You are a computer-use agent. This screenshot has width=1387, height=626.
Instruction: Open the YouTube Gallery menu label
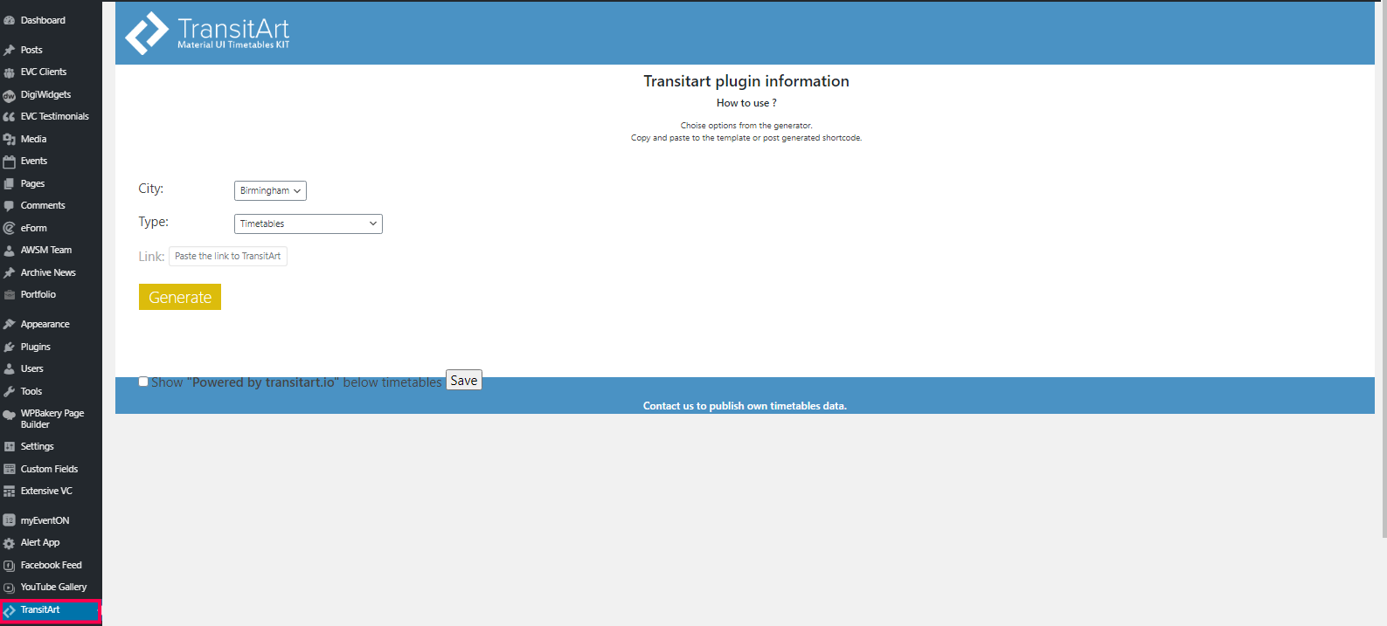pyautogui.click(x=53, y=587)
